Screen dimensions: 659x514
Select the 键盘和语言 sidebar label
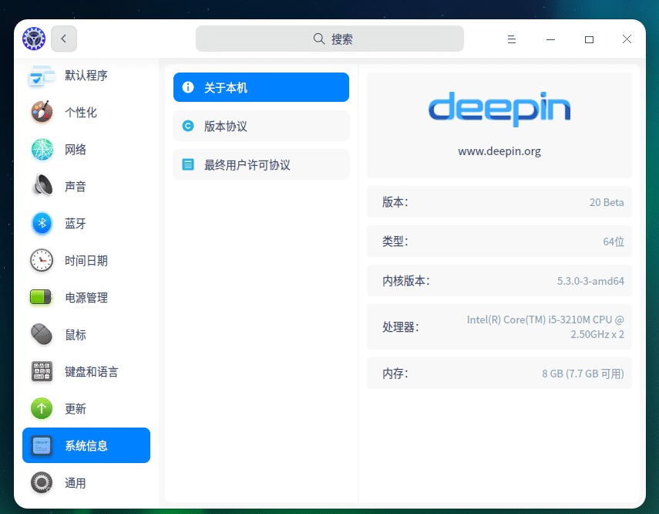click(x=92, y=372)
